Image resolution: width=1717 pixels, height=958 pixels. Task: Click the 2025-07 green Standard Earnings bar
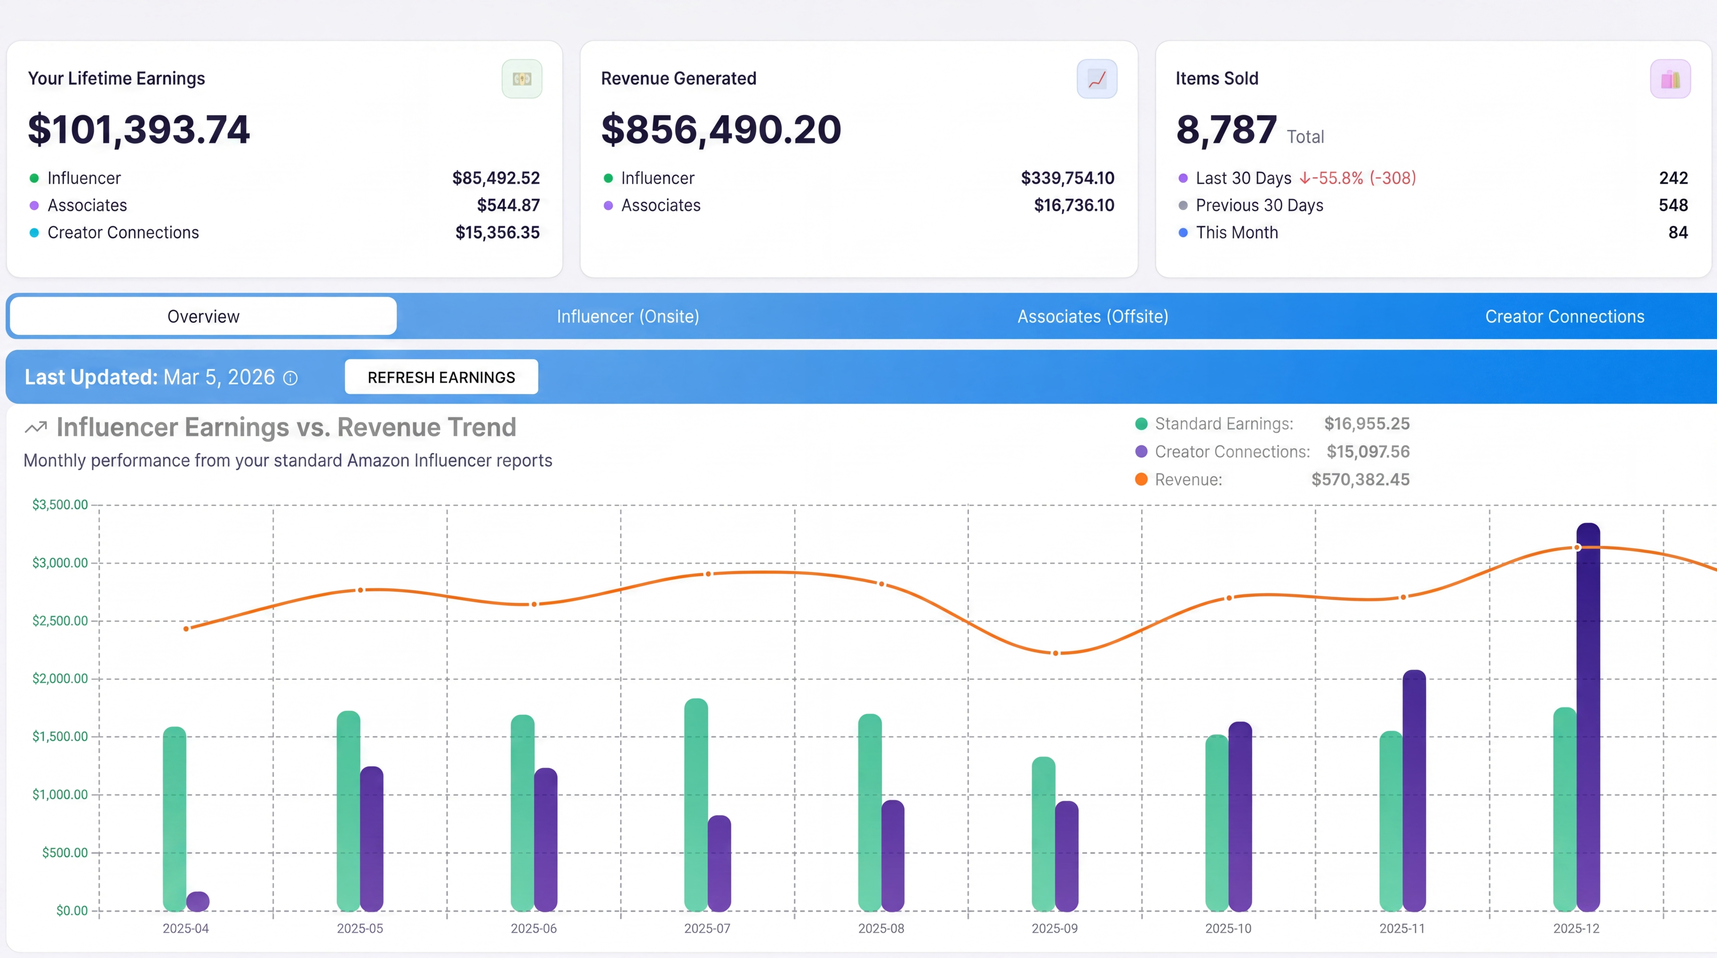[696, 805]
